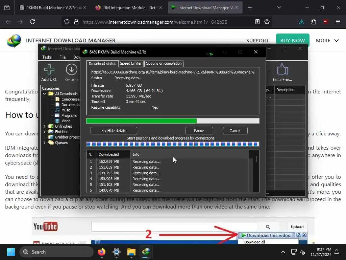Select connection row 3 with 139.795 MB
Image resolution: width=346 pixels, height=260 pixels.
[168, 173]
